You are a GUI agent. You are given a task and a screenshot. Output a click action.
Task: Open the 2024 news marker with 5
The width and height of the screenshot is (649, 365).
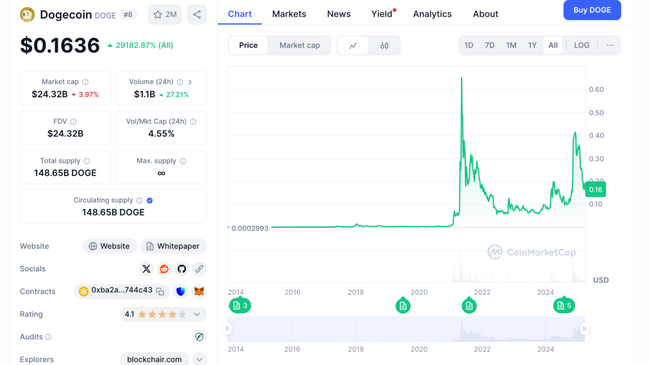pyautogui.click(x=564, y=305)
